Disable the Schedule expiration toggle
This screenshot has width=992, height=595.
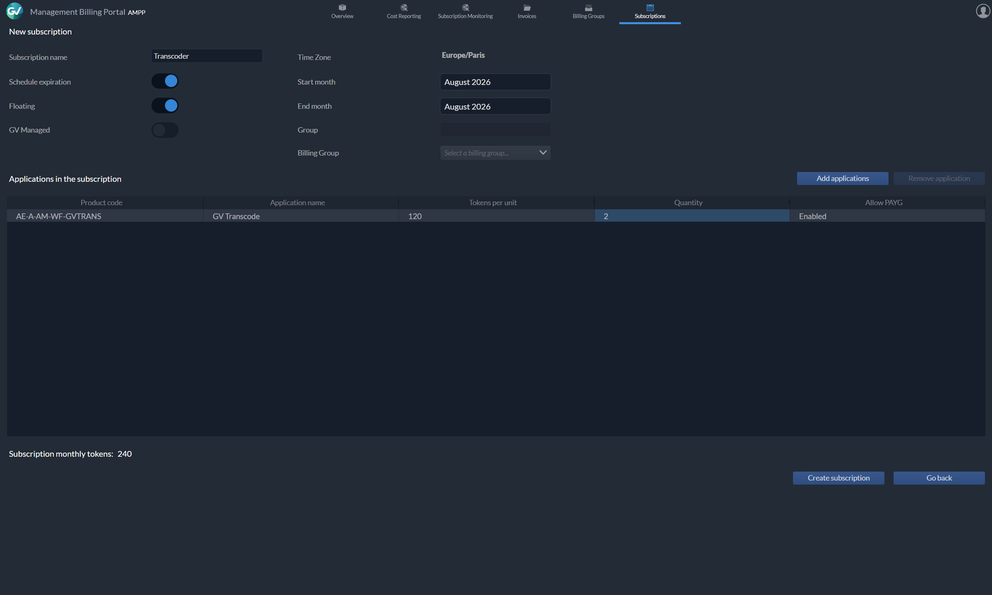coord(165,81)
